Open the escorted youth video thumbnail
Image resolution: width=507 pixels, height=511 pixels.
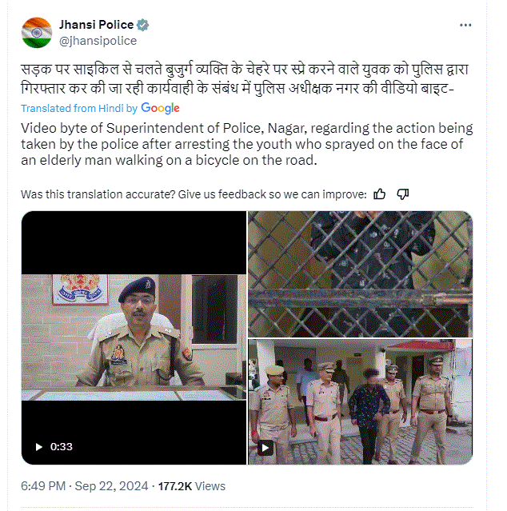[361, 401]
